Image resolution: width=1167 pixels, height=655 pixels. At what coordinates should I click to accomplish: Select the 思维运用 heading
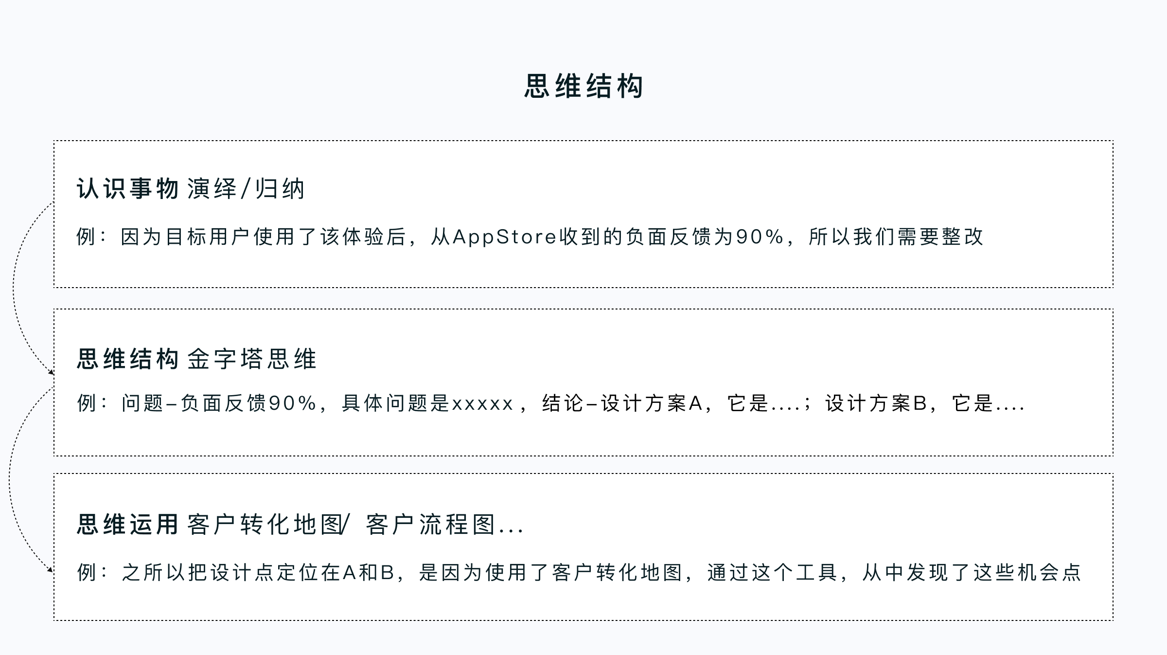tap(128, 525)
